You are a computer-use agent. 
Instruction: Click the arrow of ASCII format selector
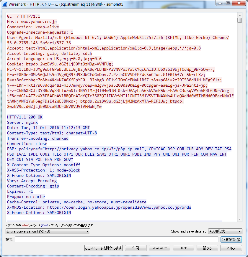click(239, 231)
